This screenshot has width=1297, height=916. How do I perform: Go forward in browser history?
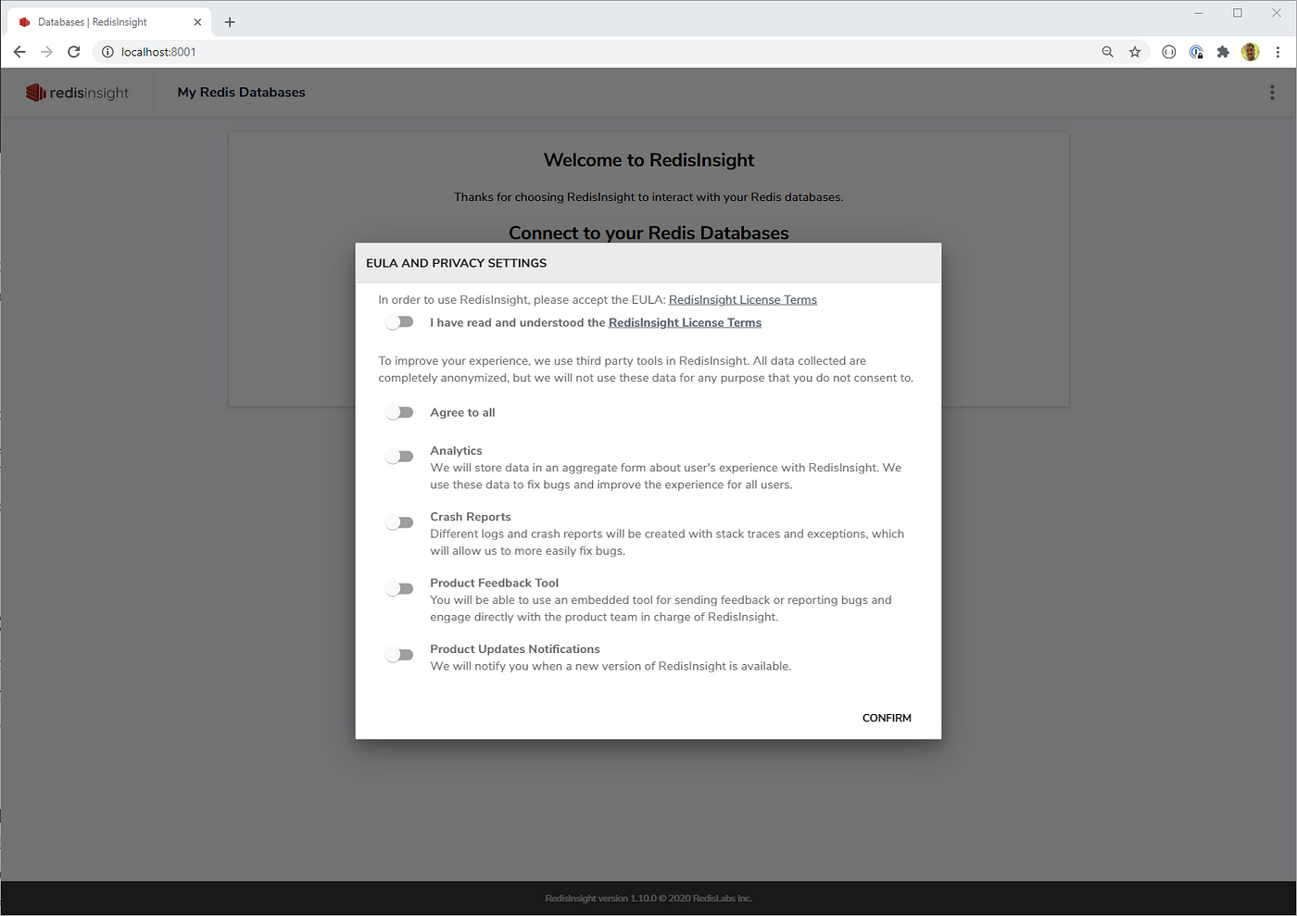46,52
